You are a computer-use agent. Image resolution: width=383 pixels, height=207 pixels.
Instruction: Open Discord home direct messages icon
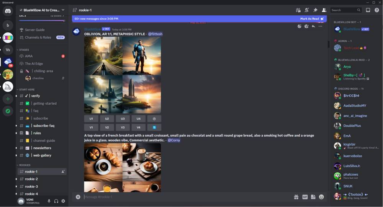[x=8, y=11]
